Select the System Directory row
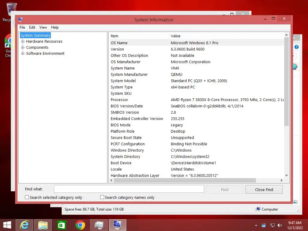Image resolution: width=308 pixels, height=231 pixels. click(196, 156)
